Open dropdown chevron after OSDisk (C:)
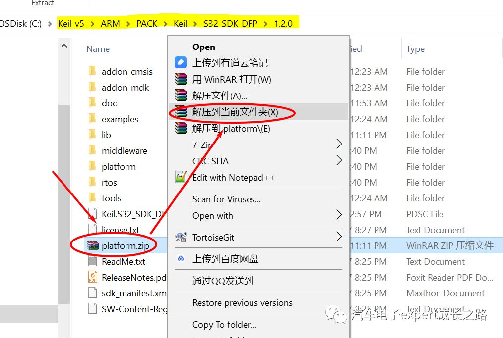The height and width of the screenshot is (338, 503). pyautogui.click(x=50, y=24)
